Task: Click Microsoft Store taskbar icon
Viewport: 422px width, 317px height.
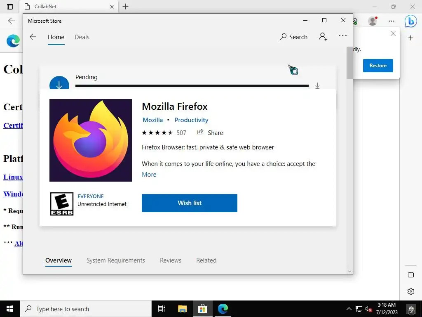Action: coord(202,309)
